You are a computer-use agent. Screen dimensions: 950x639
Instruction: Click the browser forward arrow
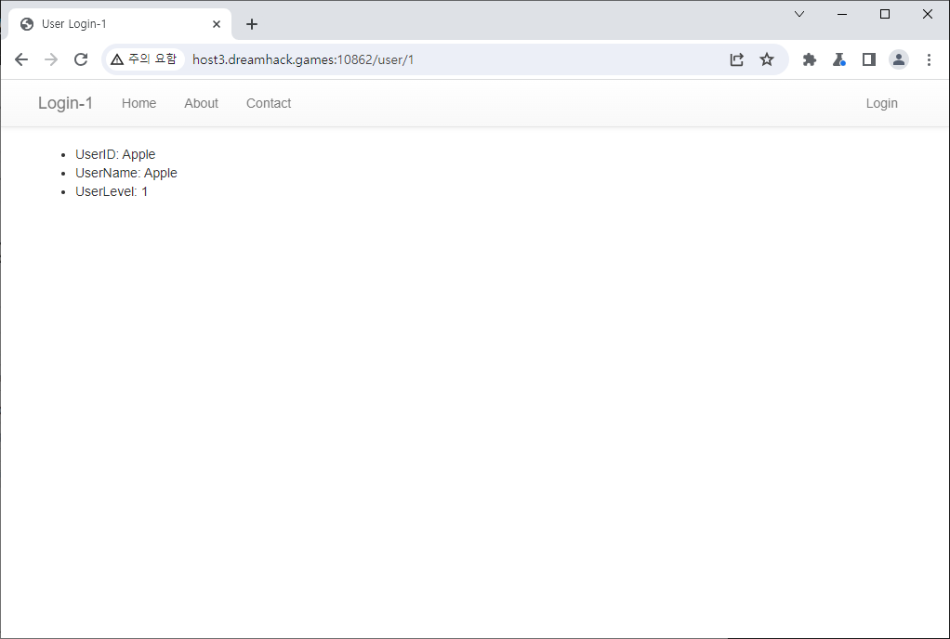pos(51,59)
